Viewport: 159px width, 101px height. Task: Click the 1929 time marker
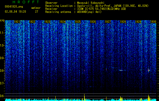(x=138, y=22)
